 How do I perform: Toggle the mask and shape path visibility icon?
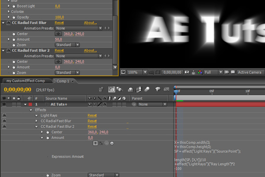[x=158, y=72]
